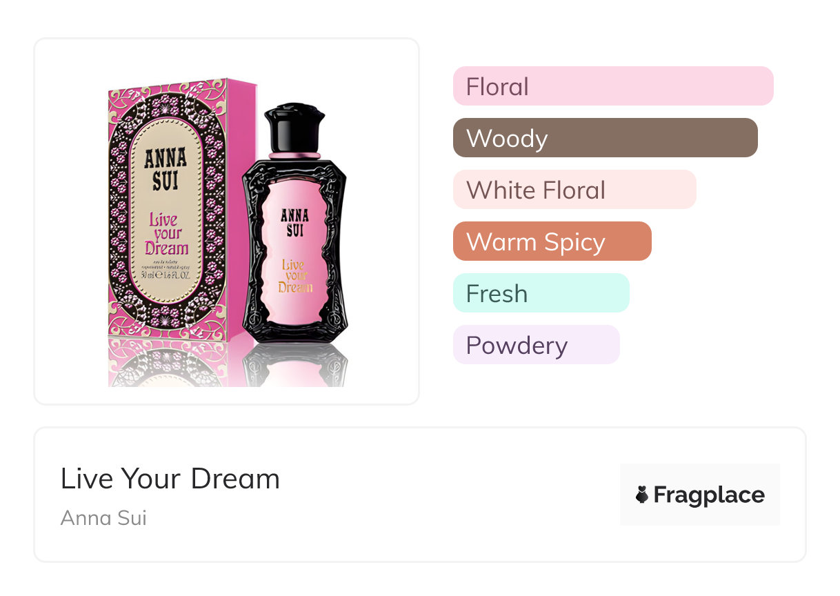
Task: Select the brown Woody accord bar
Action: [x=605, y=138]
